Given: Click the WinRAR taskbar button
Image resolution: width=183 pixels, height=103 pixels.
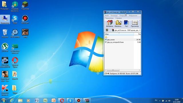Looking at the screenshot, I should [87, 100].
